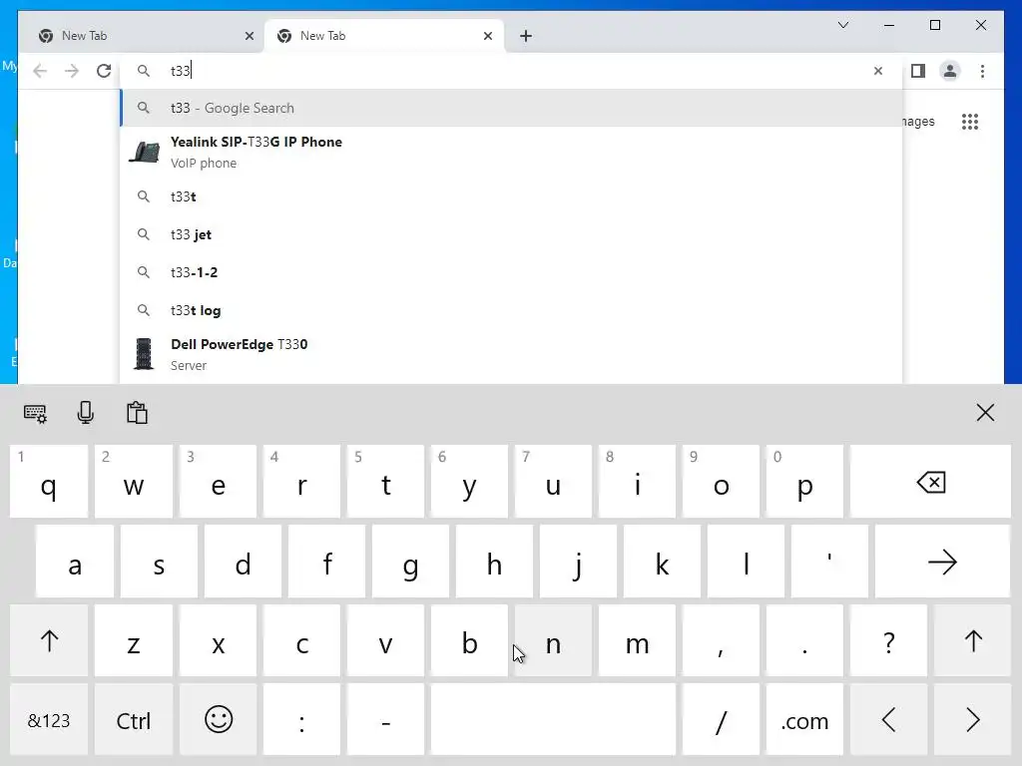Tap the forward slash key
The width and height of the screenshot is (1022, 766).
721,720
